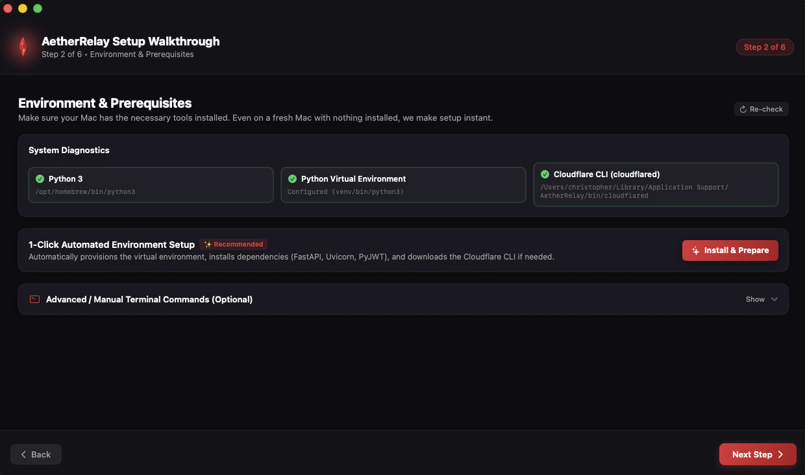Go Back to the previous step
This screenshot has width=805, height=475.
pos(36,454)
